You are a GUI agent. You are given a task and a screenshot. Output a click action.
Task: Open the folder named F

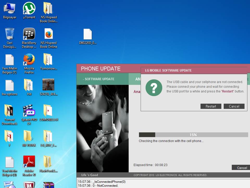(9, 138)
